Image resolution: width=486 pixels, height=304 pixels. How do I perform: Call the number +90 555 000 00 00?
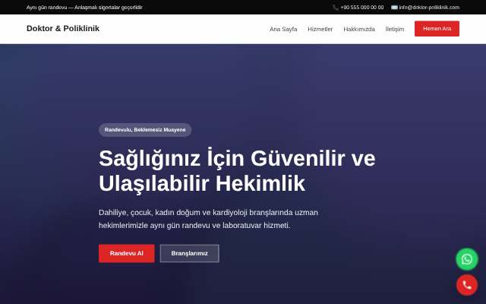[361, 8]
